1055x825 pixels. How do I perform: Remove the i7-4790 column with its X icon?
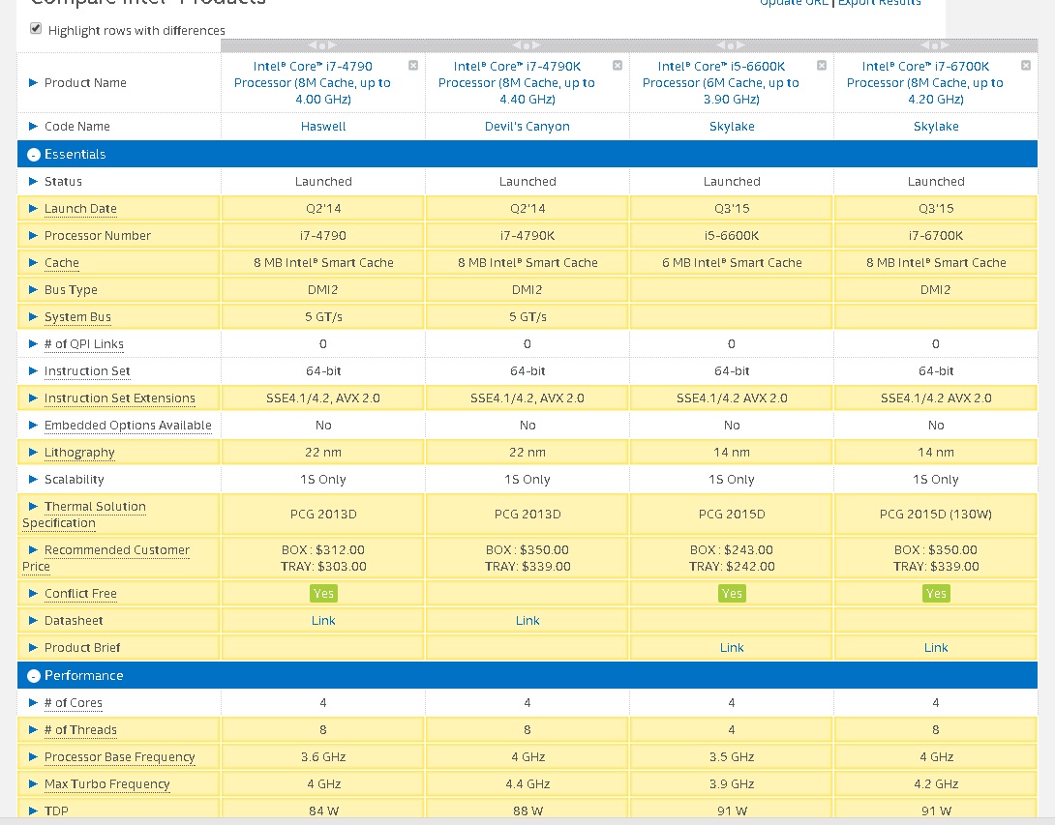[x=413, y=66]
